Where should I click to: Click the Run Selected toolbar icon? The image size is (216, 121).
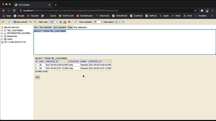click(x=65, y=22)
